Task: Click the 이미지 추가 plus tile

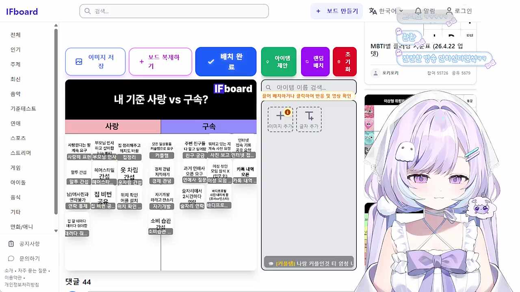Action: tap(280, 119)
